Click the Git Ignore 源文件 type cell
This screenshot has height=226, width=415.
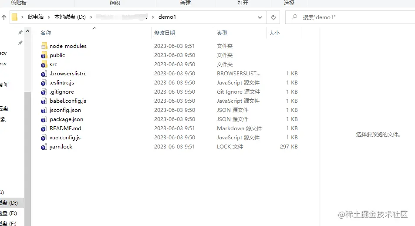(238, 92)
